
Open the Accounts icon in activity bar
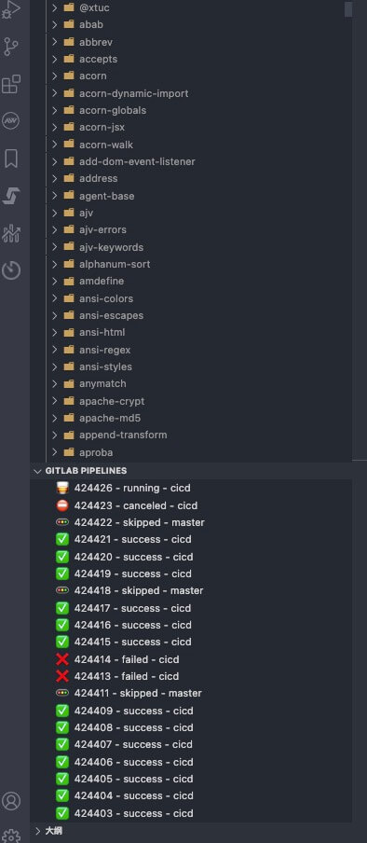[11, 801]
